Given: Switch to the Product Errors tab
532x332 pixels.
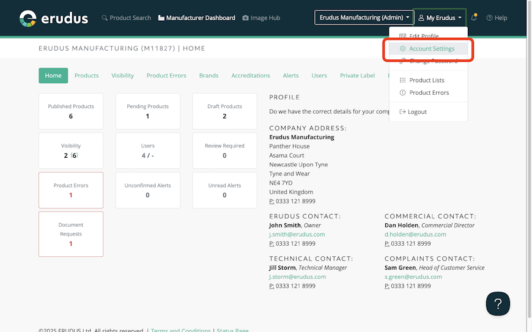Looking at the screenshot, I should (x=166, y=75).
